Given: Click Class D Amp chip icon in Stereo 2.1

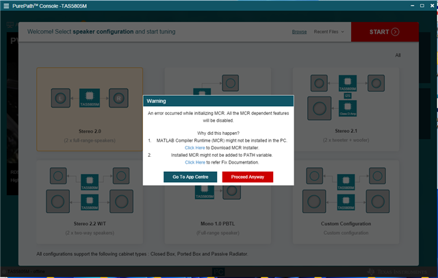Looking at the screenshot, I should tap(348, 108).
